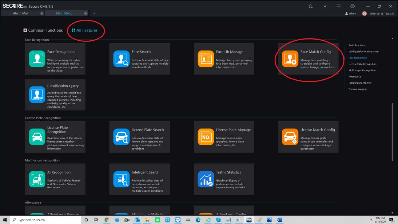
Task: Click the orange 93 alarm count badge
Action: click(x=364, y=14)
